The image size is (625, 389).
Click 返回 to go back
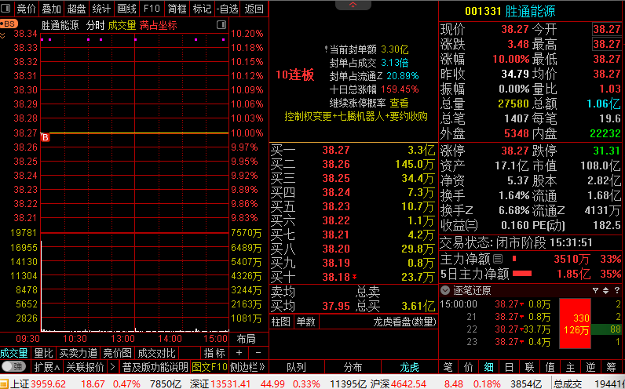tap(254, 9)
